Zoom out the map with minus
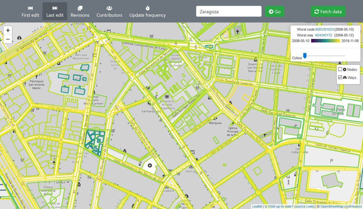The height and width of the screenshot is (209, 363). pos(8,39)
